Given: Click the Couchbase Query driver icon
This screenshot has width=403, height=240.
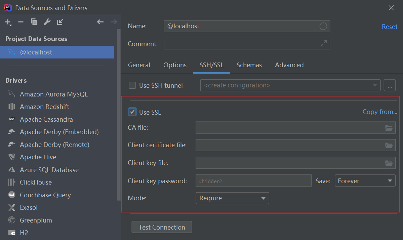Looking at the screenshot, I should pos(11,195).
